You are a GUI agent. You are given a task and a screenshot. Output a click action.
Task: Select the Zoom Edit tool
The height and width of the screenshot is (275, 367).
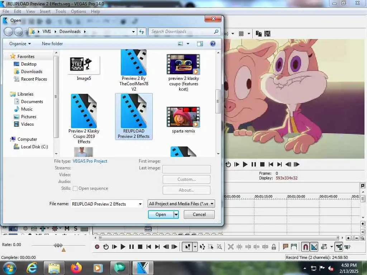point(219,247)
